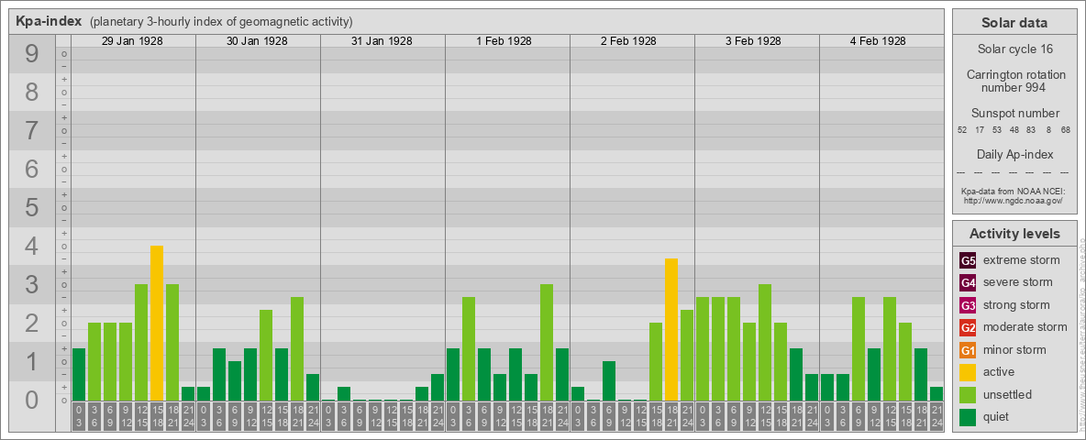Select the yellow 'active' legend swatch

click(968, 372)
